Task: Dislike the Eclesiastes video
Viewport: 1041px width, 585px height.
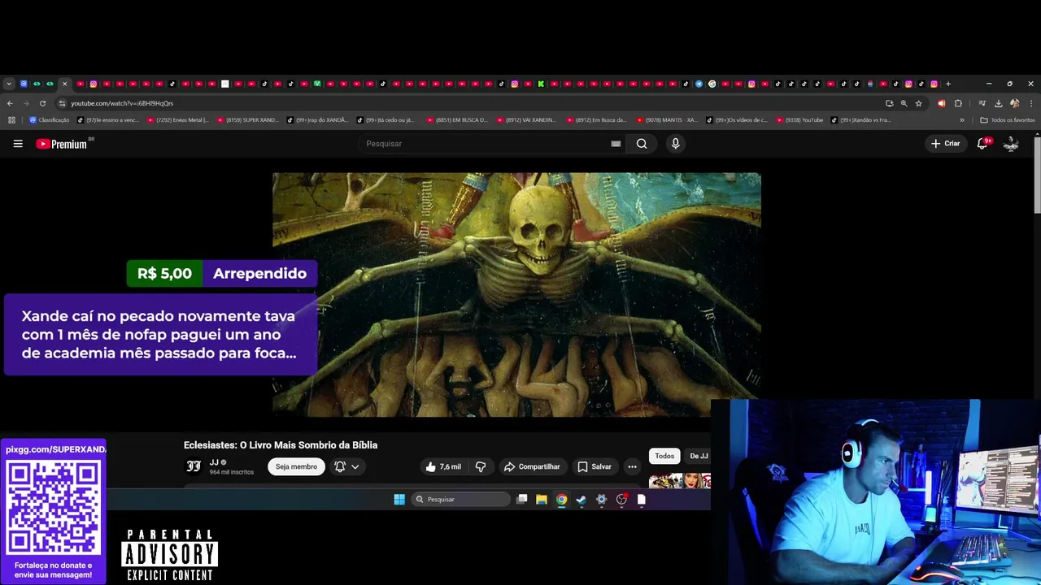Action: tap(481, 466)
